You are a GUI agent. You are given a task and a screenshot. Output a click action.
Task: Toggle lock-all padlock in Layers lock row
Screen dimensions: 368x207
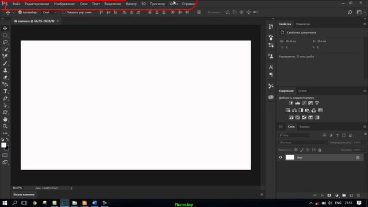pos(320,149)
